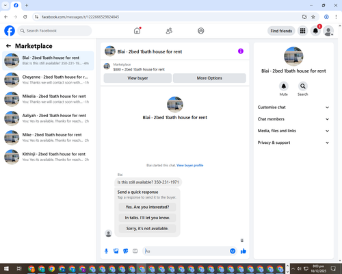Open the View buyer profile link
Viewport: 342px width, 274px height.
click(189, 165)
